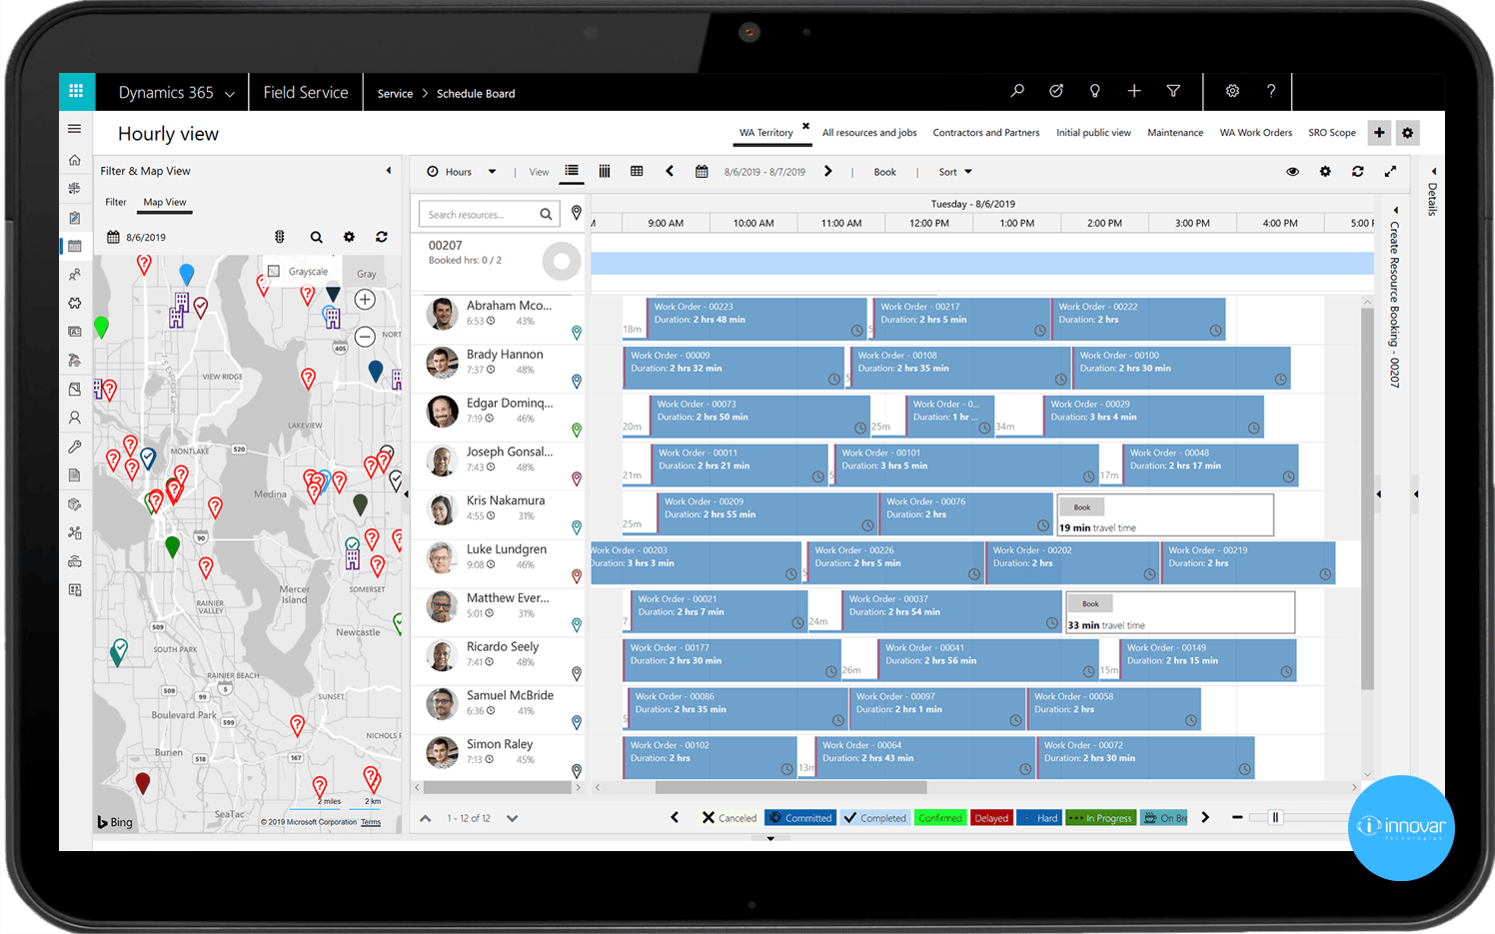This screenshot has width=1495, height=934.
Task: Show resource location pin in search row
Action: [x=576, y=213]
